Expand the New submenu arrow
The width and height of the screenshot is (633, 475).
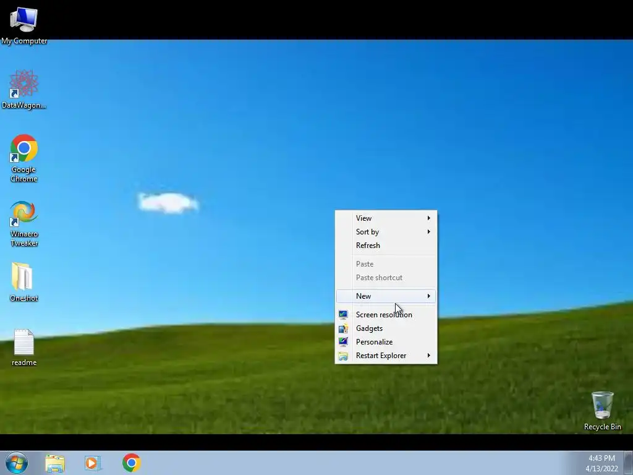[429, 296]
